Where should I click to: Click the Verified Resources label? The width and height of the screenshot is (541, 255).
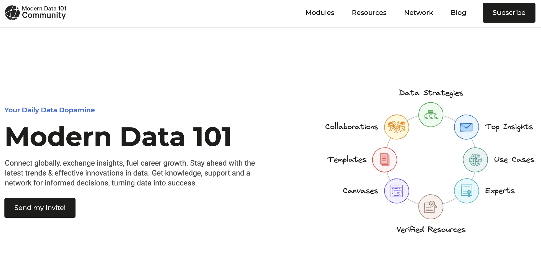click(x=431, y=229)
